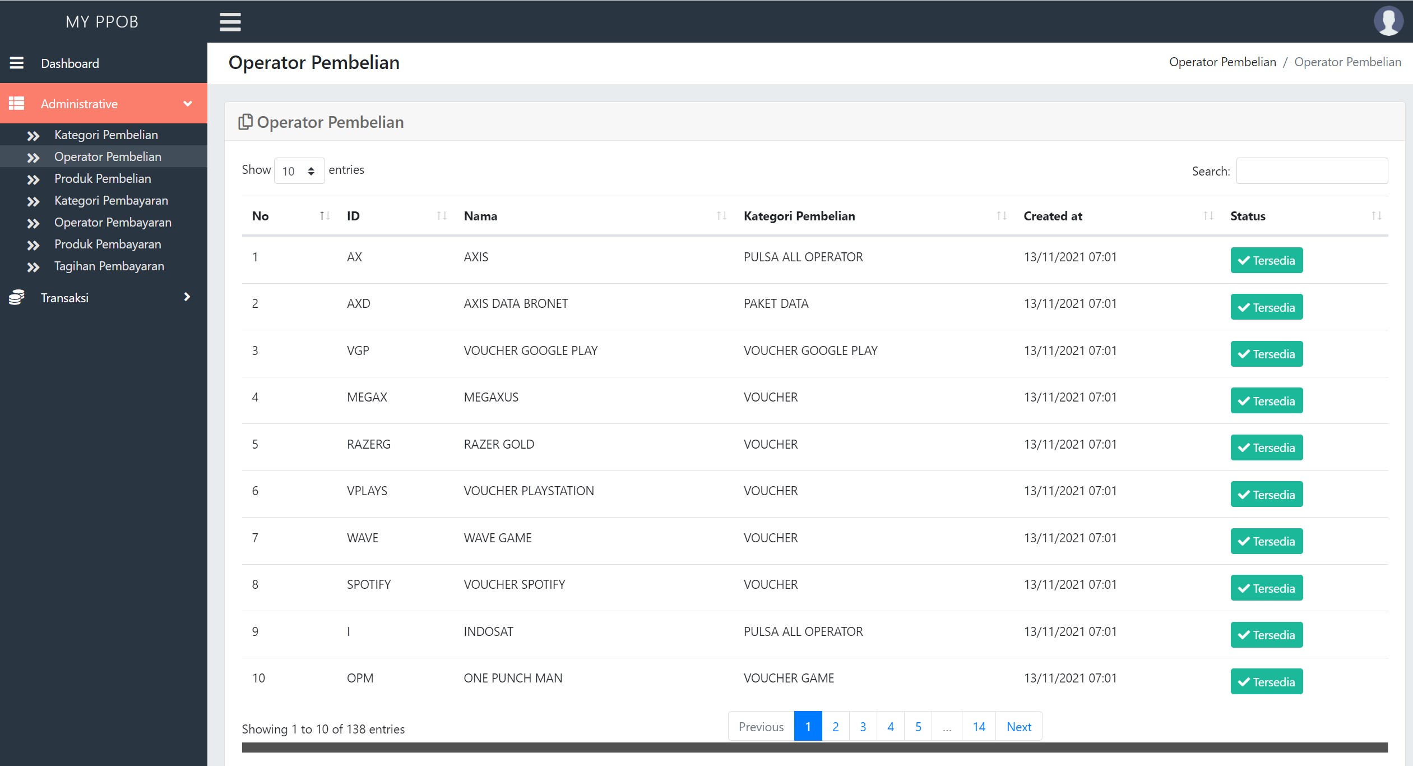Screen dimensions: 1413x766
Task: Expand the Administrative menu section
Action: point(104,104)
